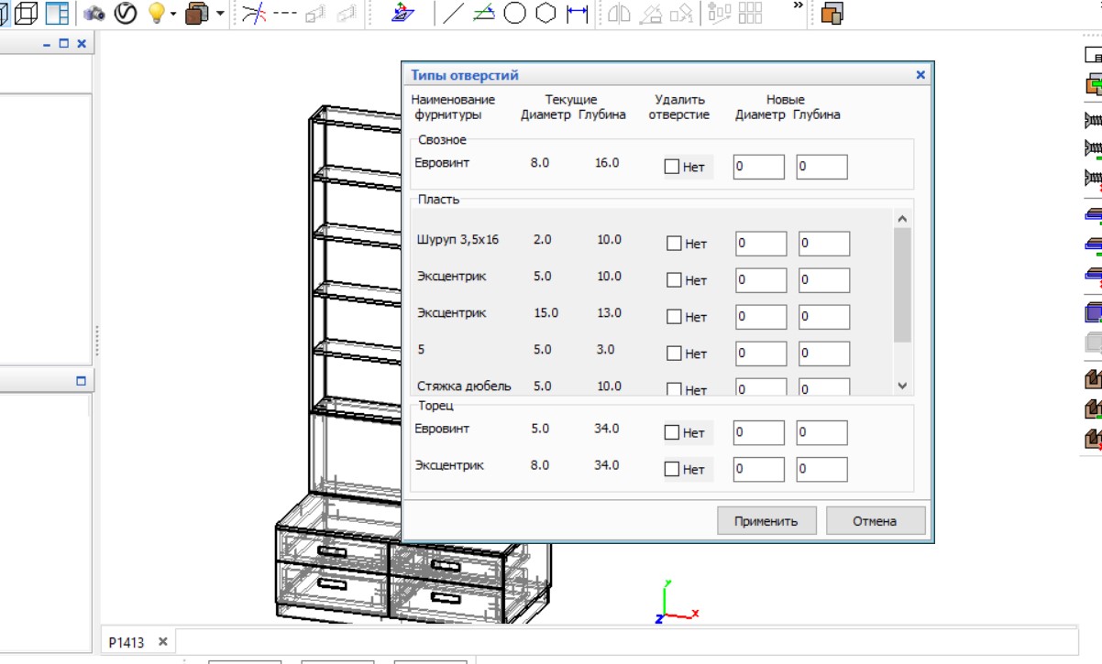Click the wireframe box view icon
This screenshot has height=664, width=1102.
click(27, 14)
